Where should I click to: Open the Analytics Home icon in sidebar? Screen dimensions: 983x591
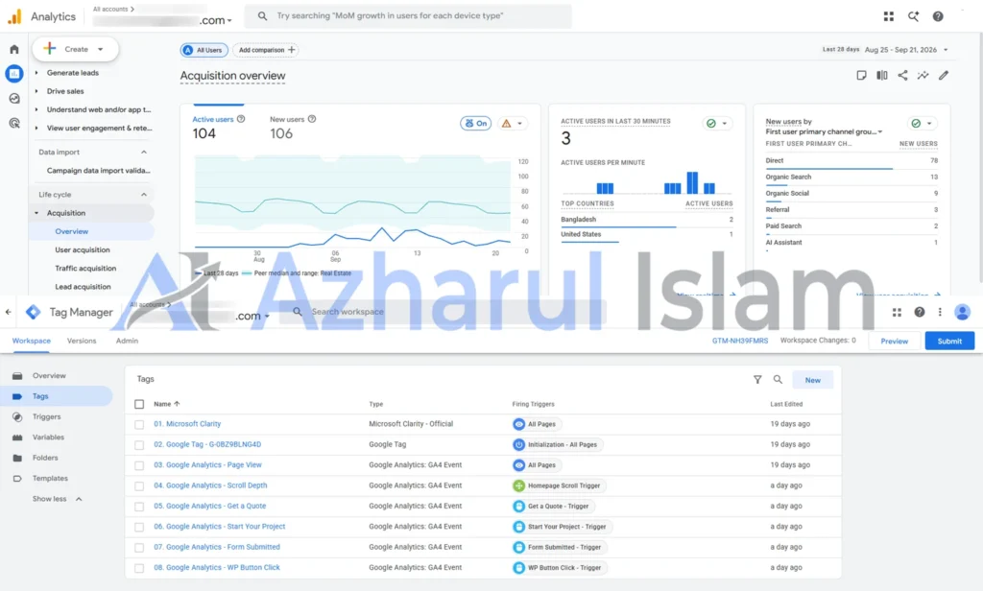click(13, 49)
